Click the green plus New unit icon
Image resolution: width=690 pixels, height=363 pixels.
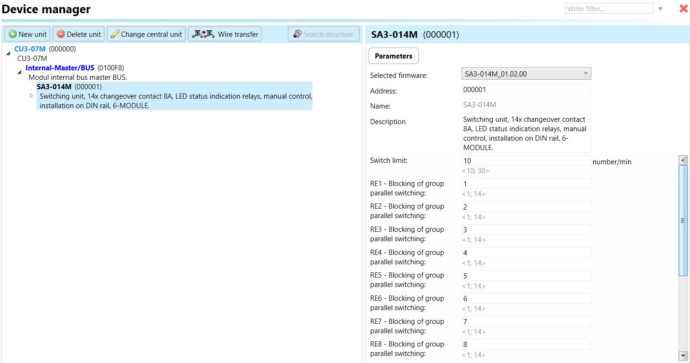pyautogui.click(x=13, y=34)
